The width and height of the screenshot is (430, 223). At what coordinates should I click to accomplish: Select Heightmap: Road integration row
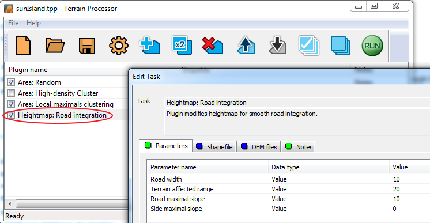[67, 115]
